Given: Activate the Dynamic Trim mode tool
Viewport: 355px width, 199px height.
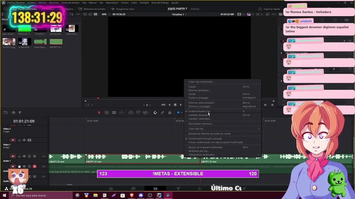Looking at the screenshot, I should (114, 112).
